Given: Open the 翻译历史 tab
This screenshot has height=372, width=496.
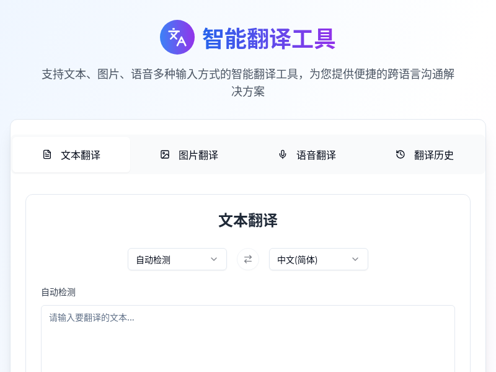Looking at the screenshot, I should [425, 154].
